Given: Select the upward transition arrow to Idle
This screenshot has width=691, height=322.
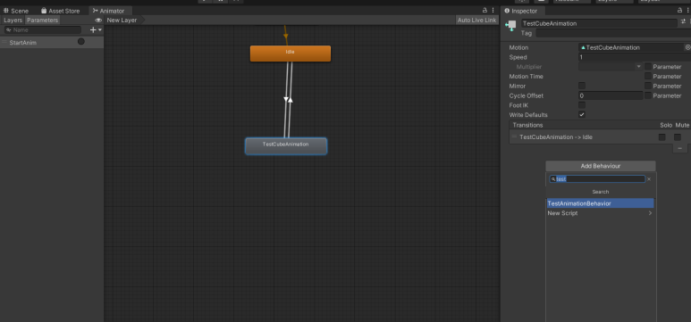Looking at the screenshot, I should tap(291, 99).
